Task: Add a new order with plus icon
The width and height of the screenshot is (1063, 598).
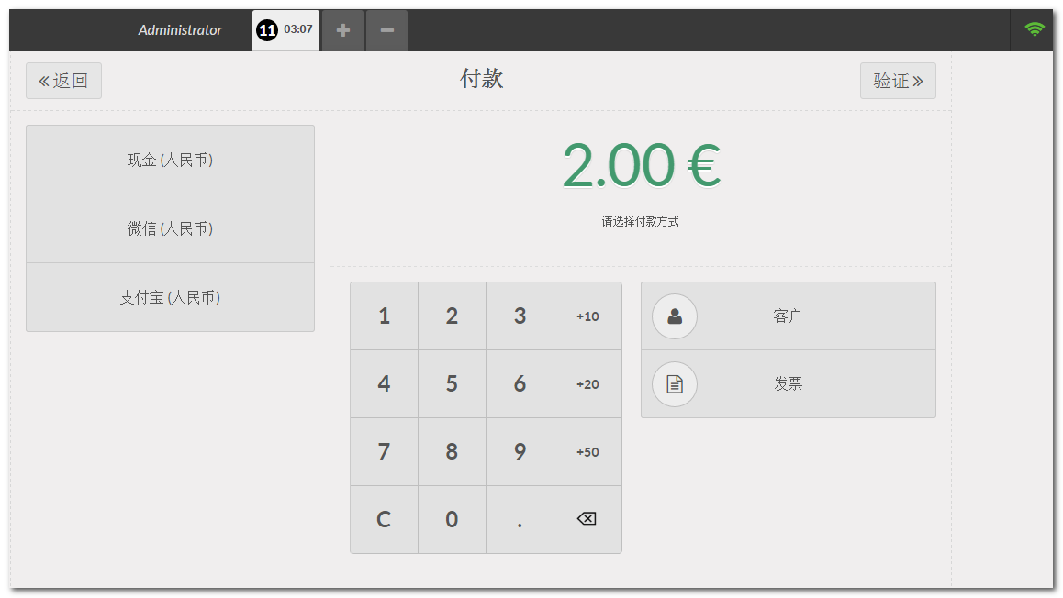Action: pos(343,30)
